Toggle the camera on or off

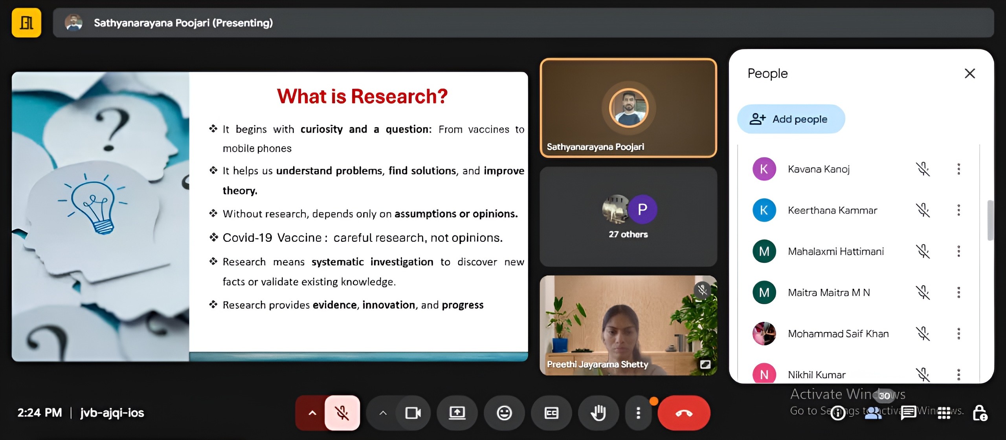pyautogui.click(x=413, y=413)
